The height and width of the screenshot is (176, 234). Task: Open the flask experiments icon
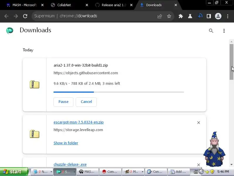coord(190,16)
